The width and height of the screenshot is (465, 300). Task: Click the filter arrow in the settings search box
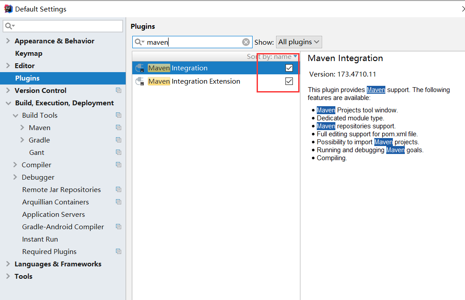[x=12, y=26]
